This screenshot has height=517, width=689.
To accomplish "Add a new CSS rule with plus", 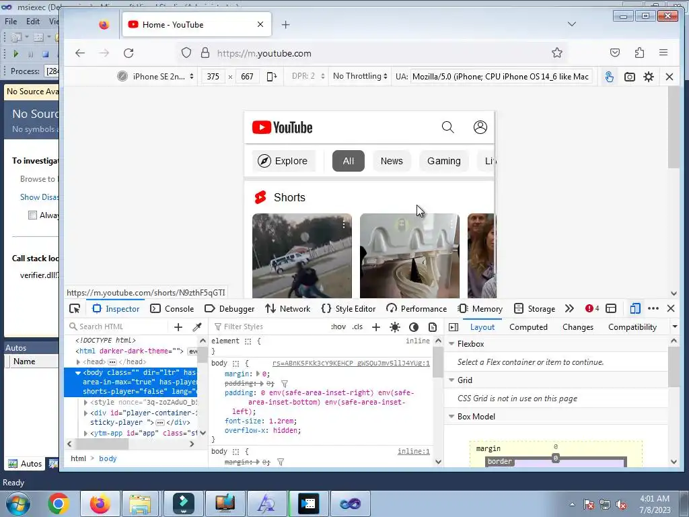I will (x=375, y=326).
